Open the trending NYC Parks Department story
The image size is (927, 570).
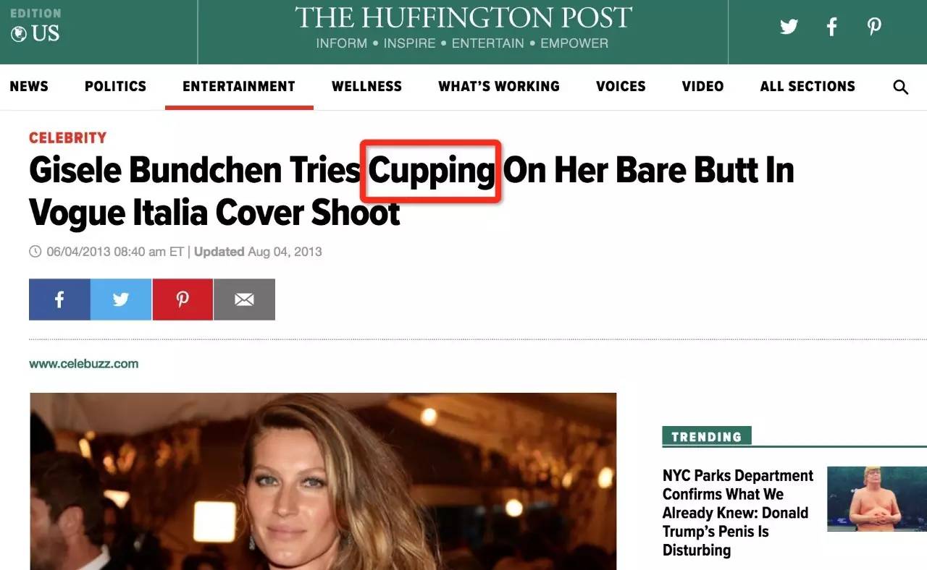[x=737, y=513]
